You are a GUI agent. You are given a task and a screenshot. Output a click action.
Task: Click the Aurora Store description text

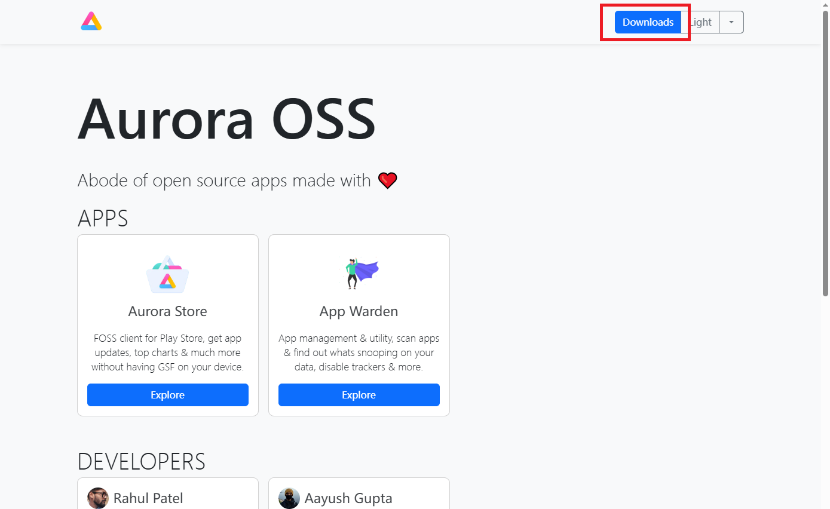pos(168,352)
